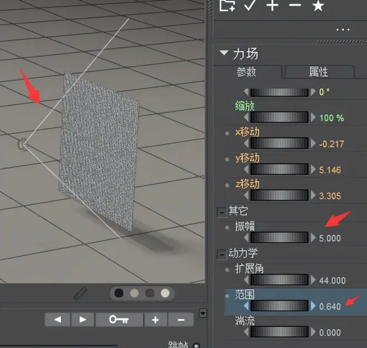Go to previous keyframe with left arrow
Screen dimensions: 367x348
[x=57, y=320]
